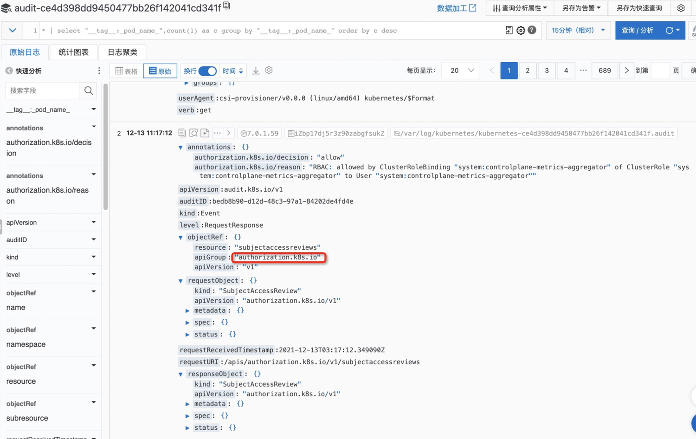696x439 pixels.
Task: Open log display settings gear near download
Action: (269, 71)
